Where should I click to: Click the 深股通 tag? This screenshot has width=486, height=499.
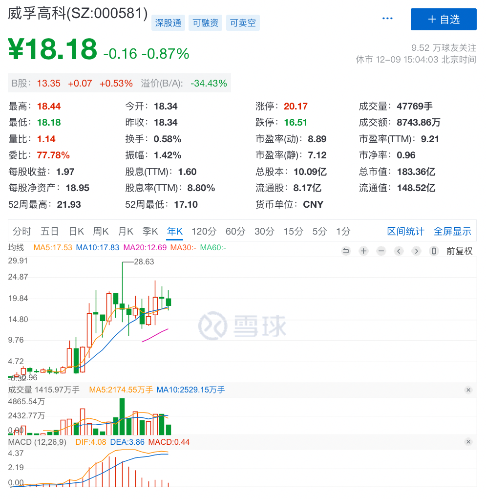[168, 22]
